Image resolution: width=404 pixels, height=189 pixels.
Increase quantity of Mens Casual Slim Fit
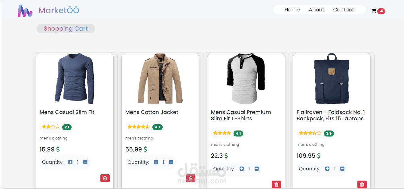tap(70, 162)
